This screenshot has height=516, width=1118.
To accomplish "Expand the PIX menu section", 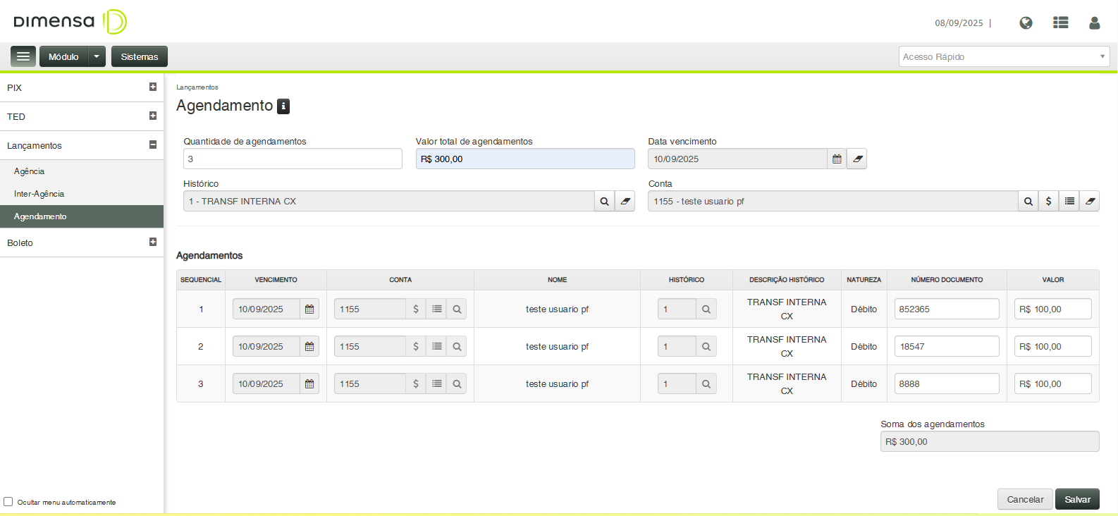I will [153, 87].
